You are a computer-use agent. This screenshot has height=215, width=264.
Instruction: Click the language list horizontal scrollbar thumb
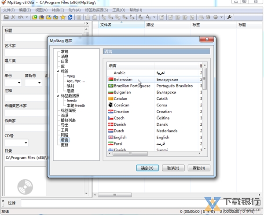[130, 153]
